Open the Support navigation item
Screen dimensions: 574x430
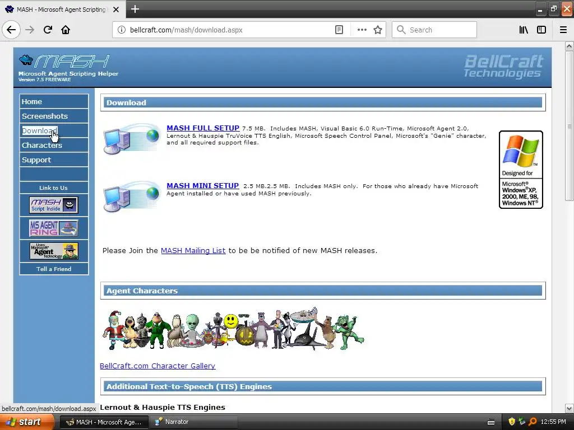coord(54,160)
